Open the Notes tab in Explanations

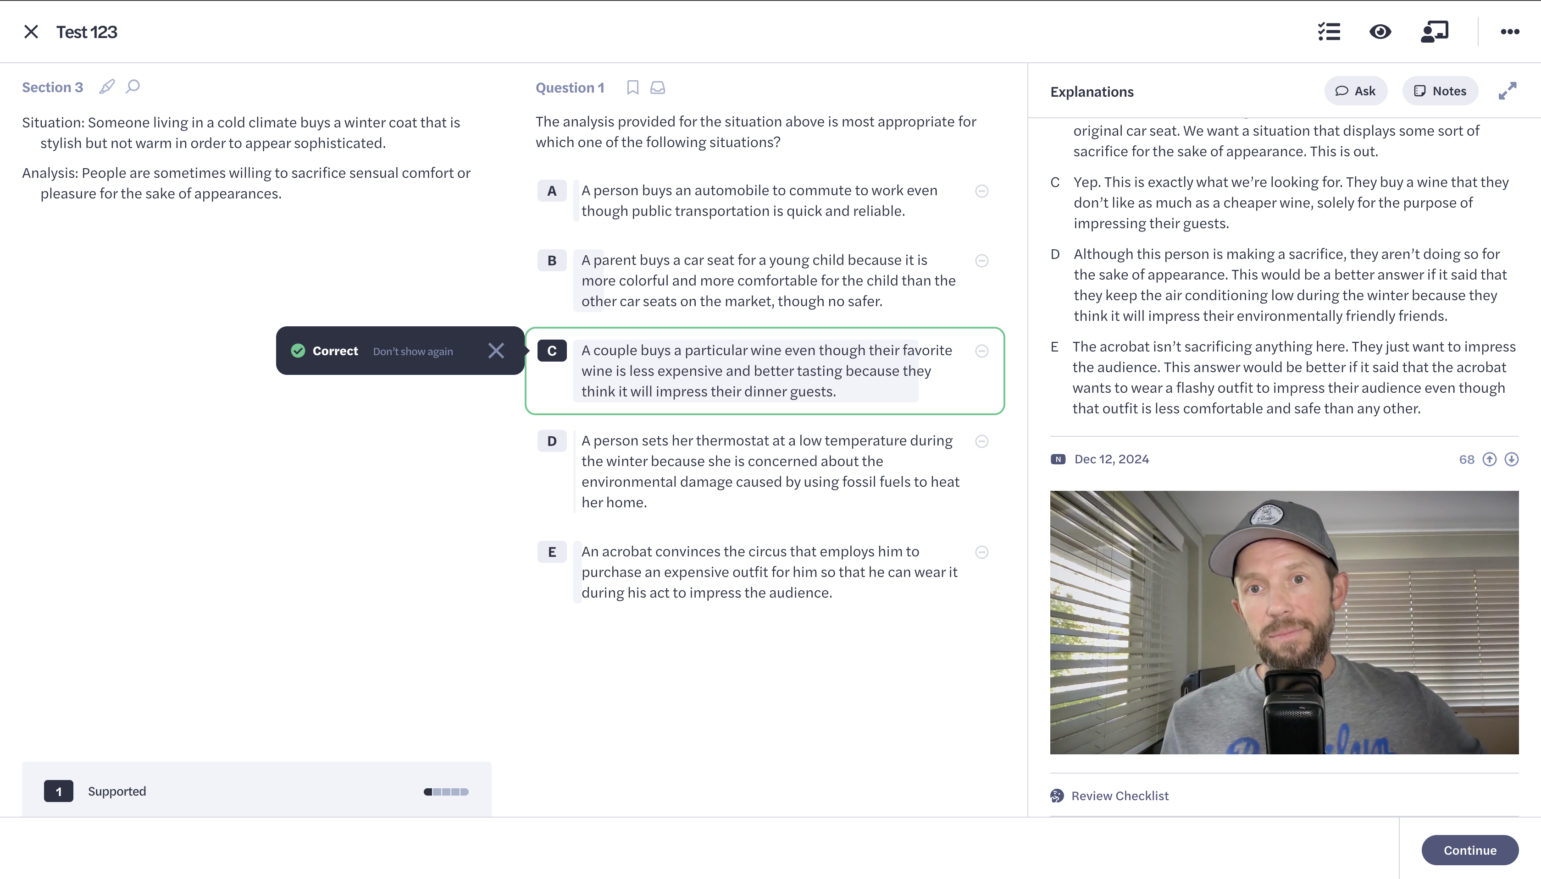point(1440,91)
